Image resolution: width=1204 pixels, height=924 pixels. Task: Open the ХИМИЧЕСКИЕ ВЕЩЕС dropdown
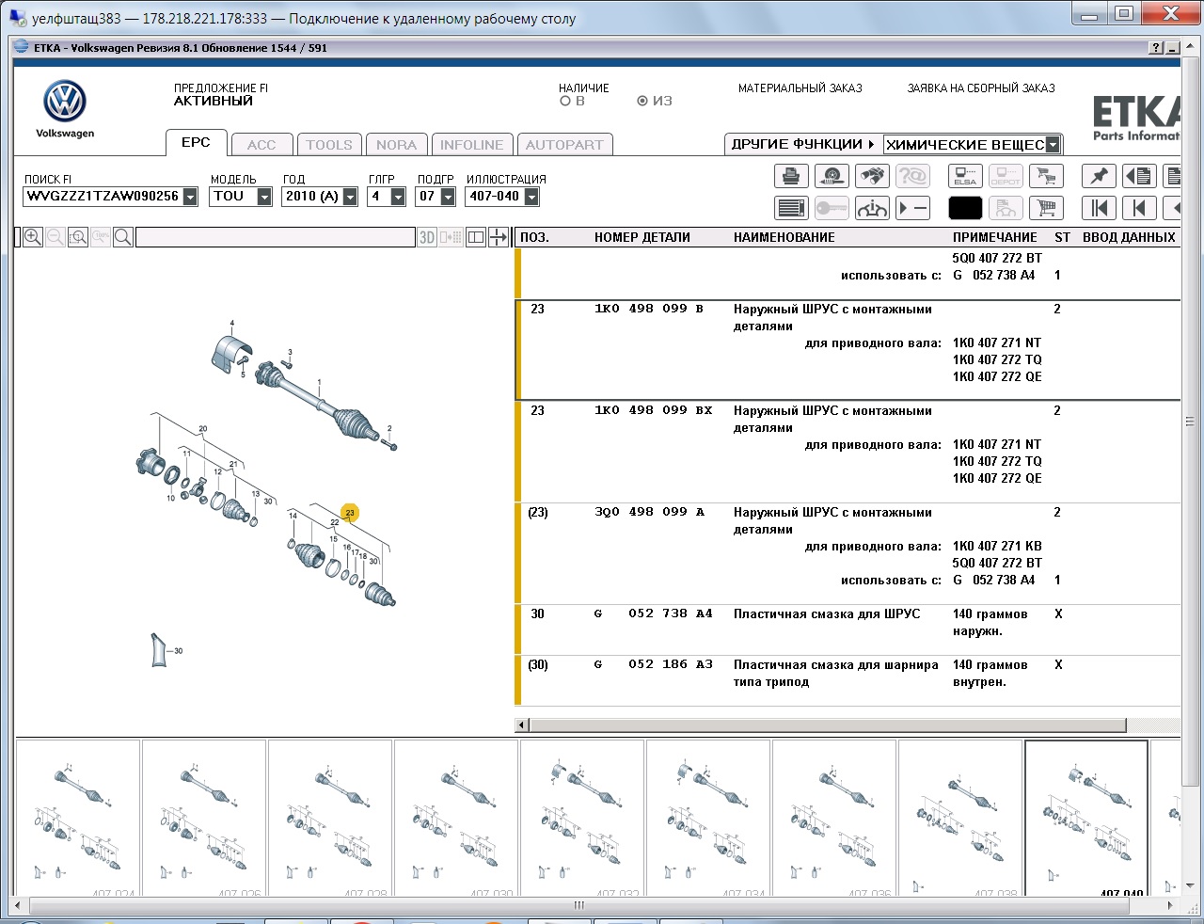click(x=1053, y=145)
